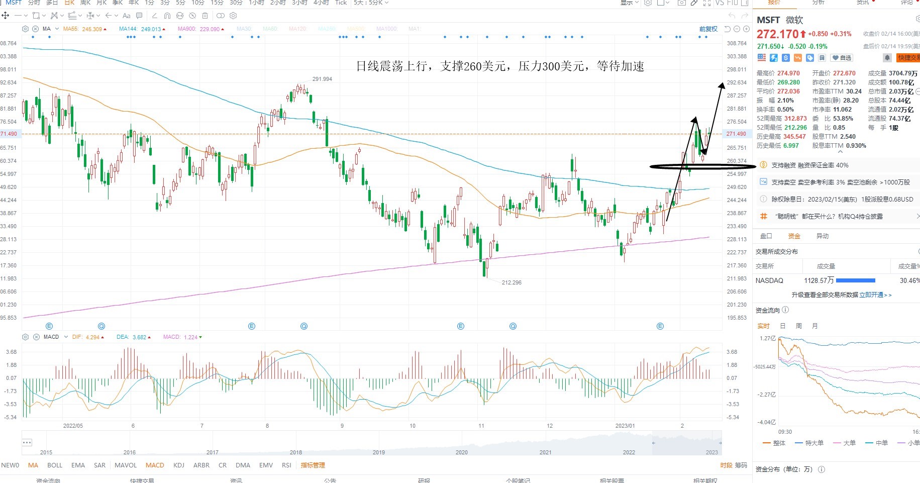
Task: Click the US flag market icon
Action: click(762, 58)
